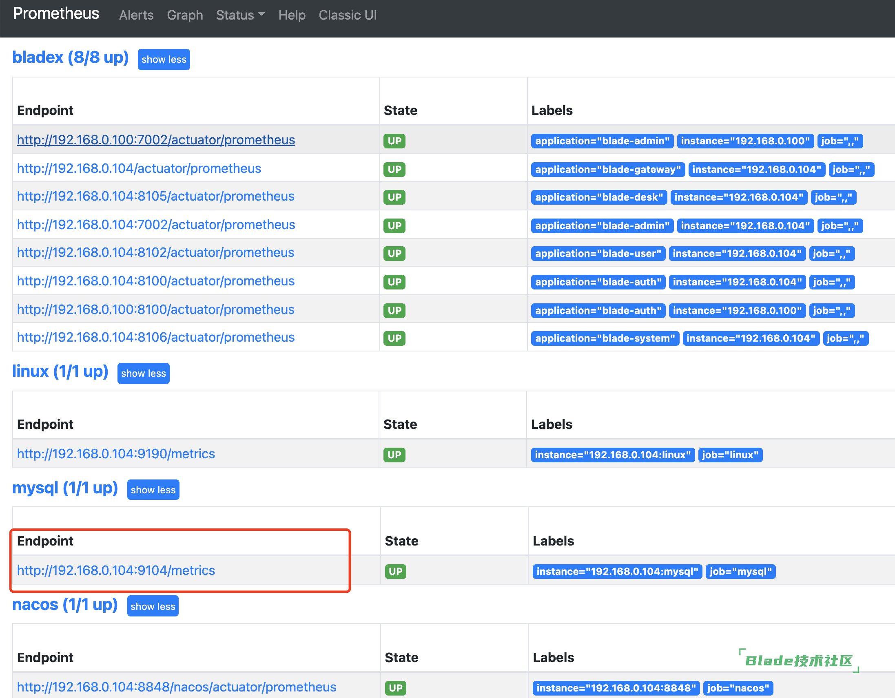Collapse the linux target group

point(144,373)
